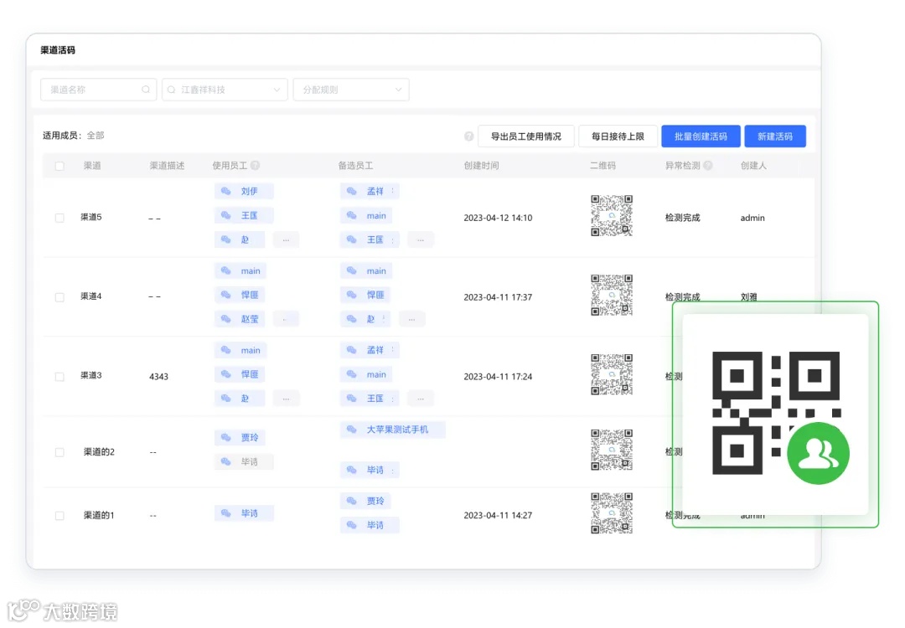Screen dimensions: 905x628
Task: Expand more 备选员工 ellipsis in row 渠道5
Action: tap(421, 239)
